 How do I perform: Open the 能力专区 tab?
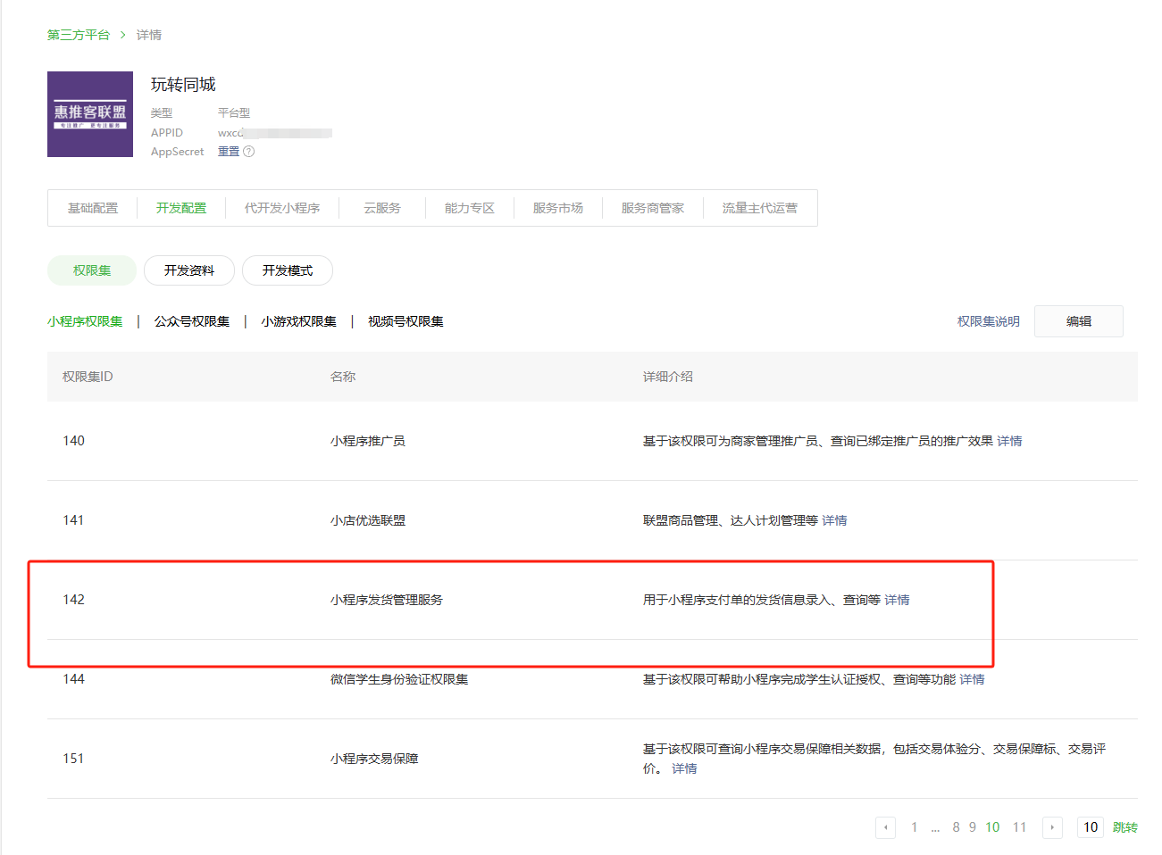(470, 208)
